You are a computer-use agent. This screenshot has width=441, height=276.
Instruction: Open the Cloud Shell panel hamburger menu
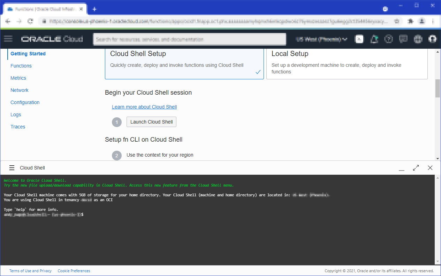(x=12, y=167)
